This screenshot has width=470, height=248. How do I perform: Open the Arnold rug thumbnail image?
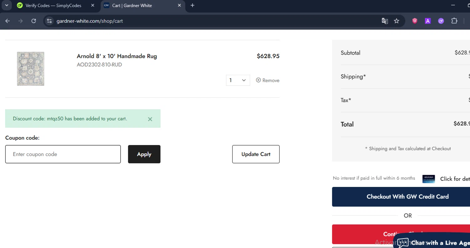click(x=30, y=69)
